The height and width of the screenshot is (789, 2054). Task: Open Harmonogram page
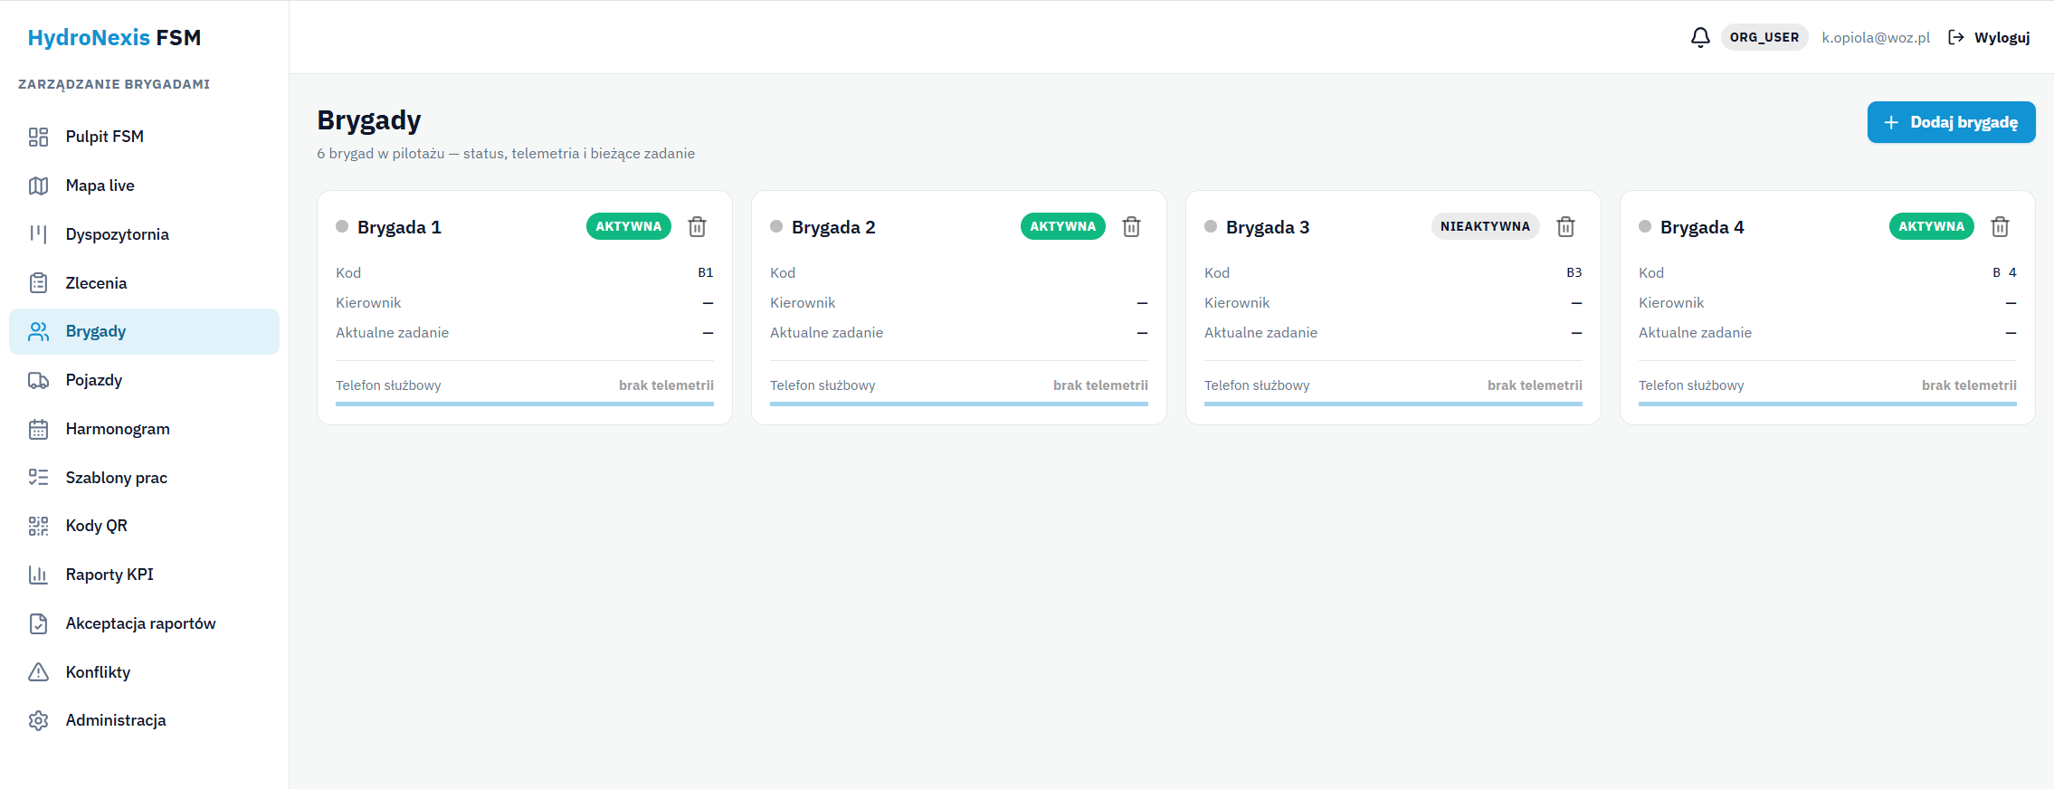pyautogui.click(x=144, y=429)
